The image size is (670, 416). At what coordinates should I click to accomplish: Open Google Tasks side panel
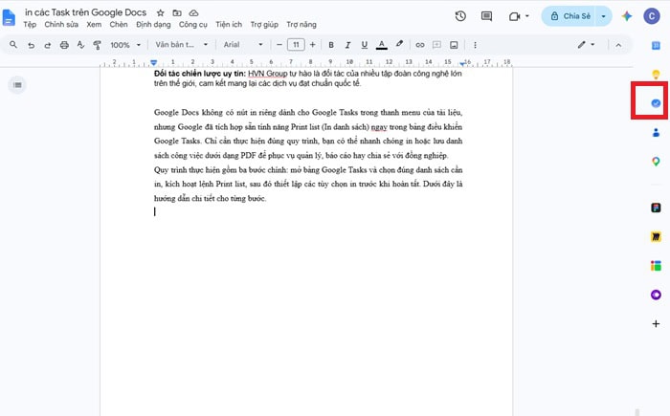[656, 103]
